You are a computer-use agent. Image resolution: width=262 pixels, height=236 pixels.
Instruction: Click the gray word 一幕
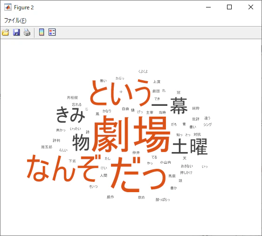pyautogui.click(x=169, y=106)
